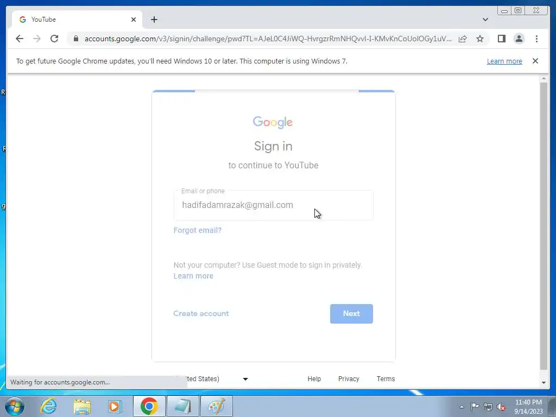Open the Terms footer link
556x417 pixels.
[x=386, y=378]
